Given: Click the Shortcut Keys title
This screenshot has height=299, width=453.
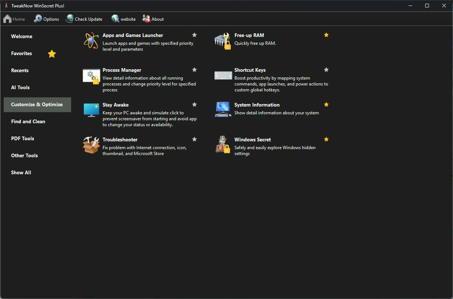Looking at the screenshot, I should (x=250, y=70).
